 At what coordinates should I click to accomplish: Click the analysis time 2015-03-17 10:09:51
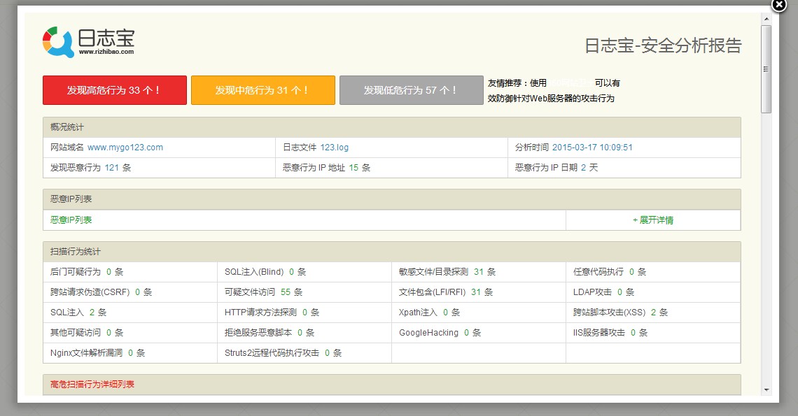[592, 148]
